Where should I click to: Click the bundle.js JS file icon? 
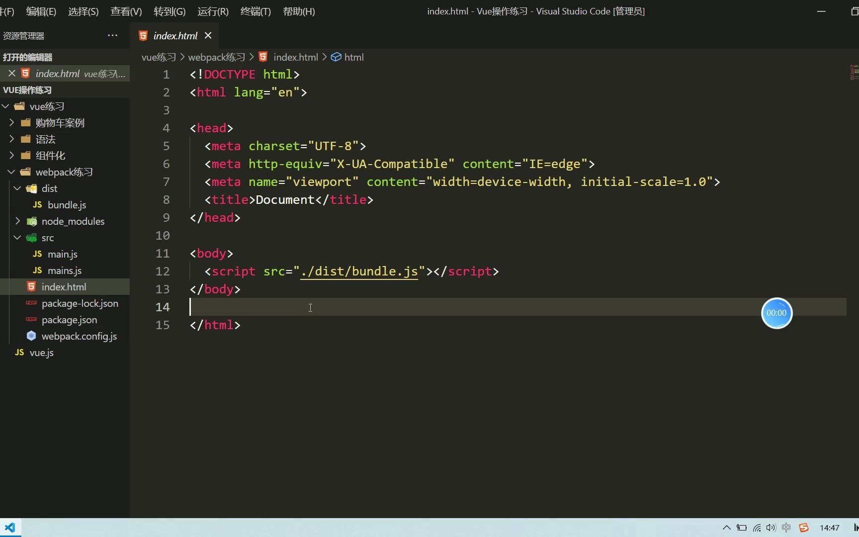37,205
